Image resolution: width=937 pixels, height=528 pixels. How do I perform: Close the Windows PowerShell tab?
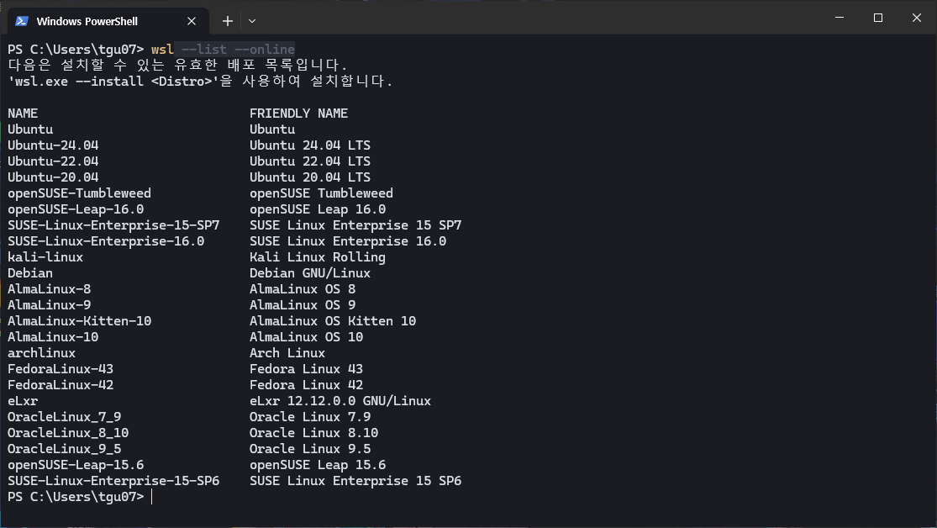[195, 21]
